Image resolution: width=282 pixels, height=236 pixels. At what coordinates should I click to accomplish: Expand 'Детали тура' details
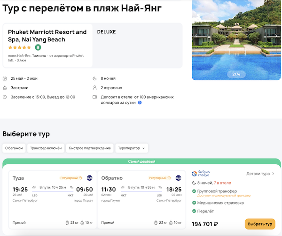pos(260,174)
